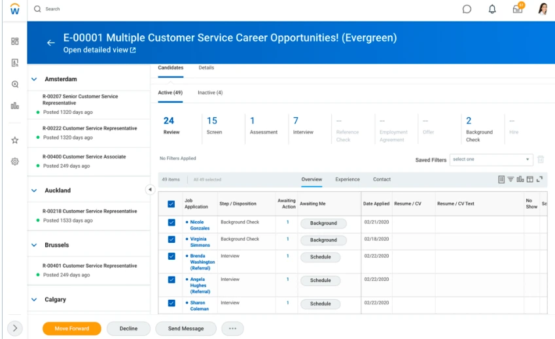The width and height of the screenshot is (555, 339).
Task: Click Schedule button for Brenda Washington
Action: point(320,257)
